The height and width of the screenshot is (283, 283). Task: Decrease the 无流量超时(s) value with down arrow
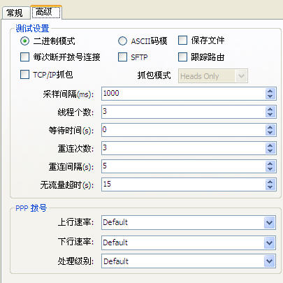click(270, 187)
